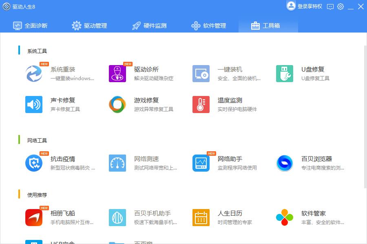Screen dimensions: 367x244
Task: Go to the 硬件监测 tab
Action: pos(149,26)
